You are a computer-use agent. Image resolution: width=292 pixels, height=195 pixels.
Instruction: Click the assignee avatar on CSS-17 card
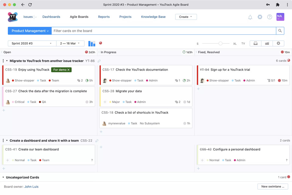click(105, 81)
